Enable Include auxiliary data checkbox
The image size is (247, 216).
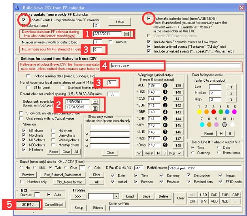(x=28, y=76)
